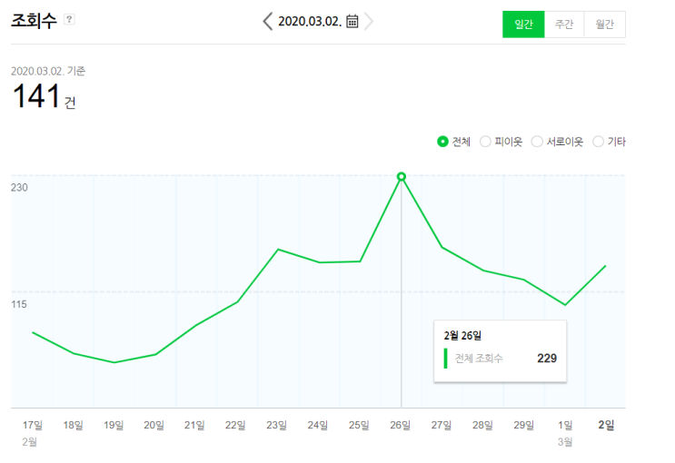This screenshot has height=463, width=675.
Task: Click the bold 2일 x-axis label
Action: pyautogui.click(x=606, y=425)
